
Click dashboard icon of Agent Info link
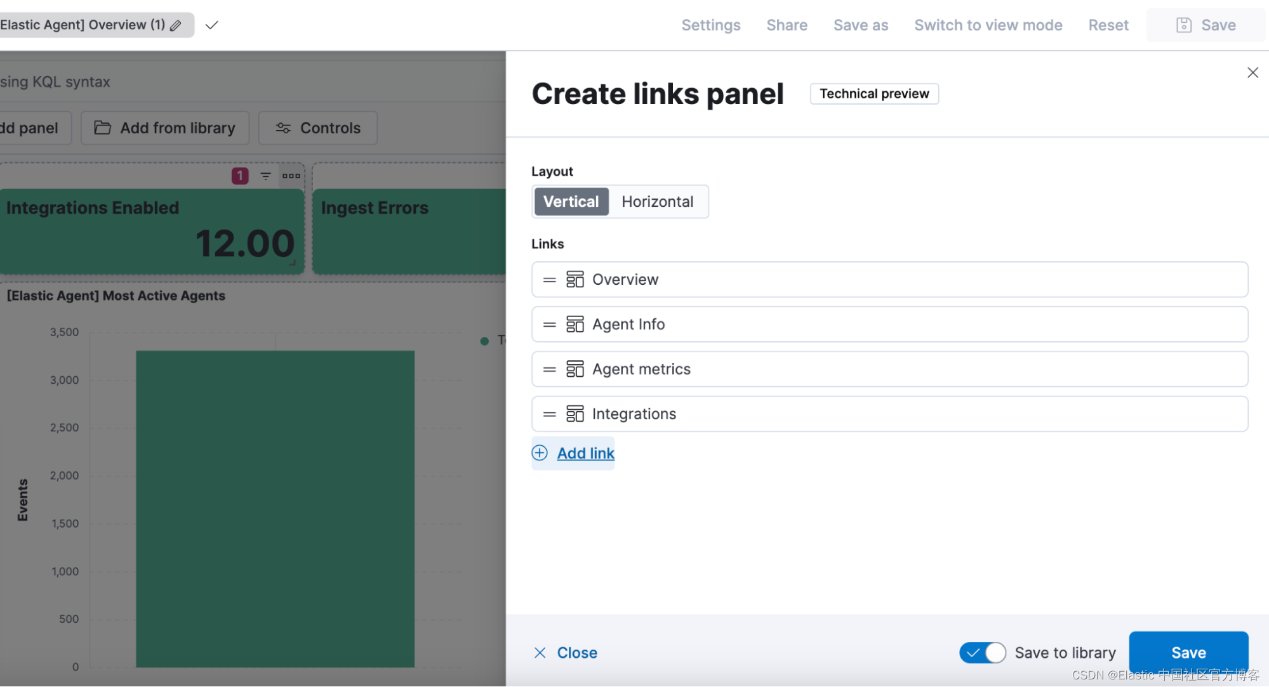click(x=575, y=324)
